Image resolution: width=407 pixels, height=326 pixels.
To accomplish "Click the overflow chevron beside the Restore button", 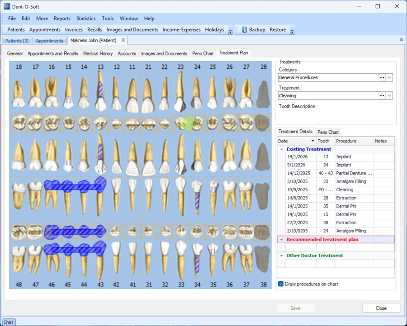I will click(292, 32).
